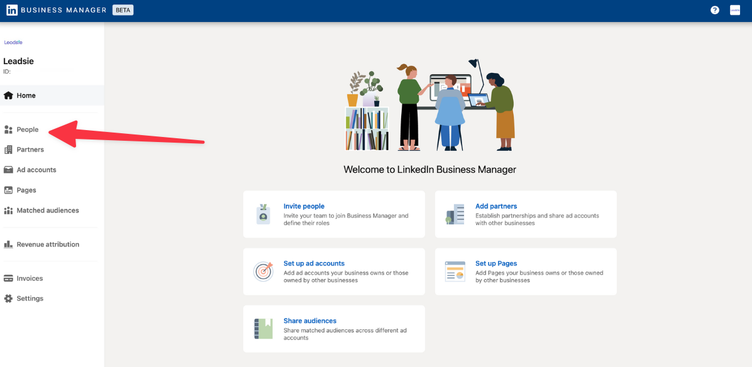Select Home in the sidebar menu
752x367 pixels.
point(27,95)
